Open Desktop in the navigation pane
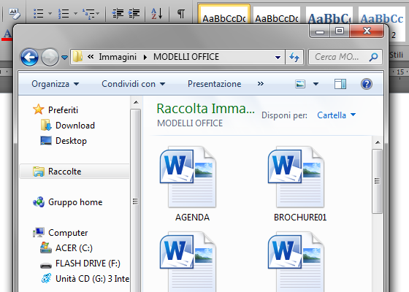The image size is (409, 292). [71, 141]
